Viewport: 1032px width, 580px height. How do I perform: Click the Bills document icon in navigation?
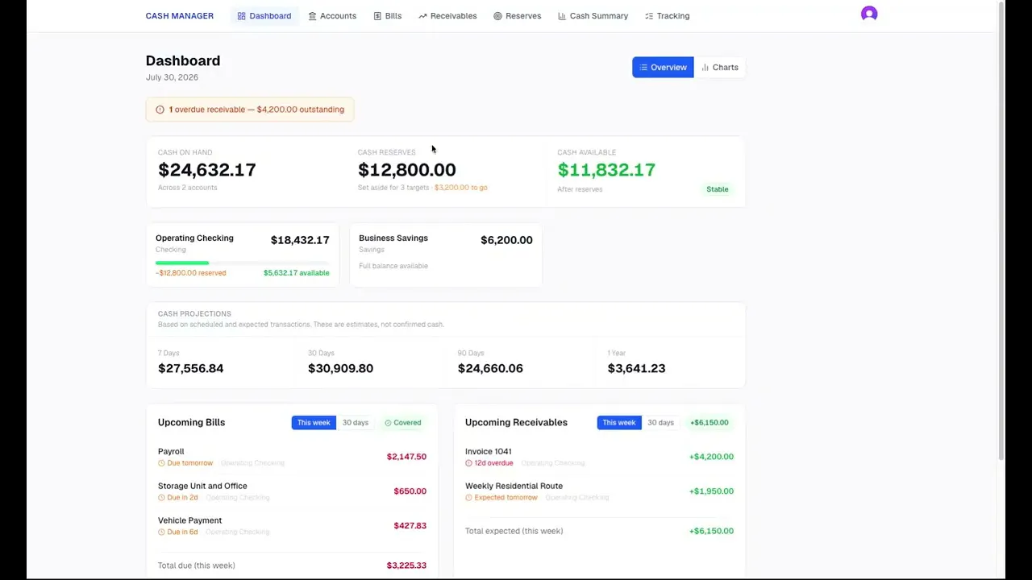tap(377, 16)
